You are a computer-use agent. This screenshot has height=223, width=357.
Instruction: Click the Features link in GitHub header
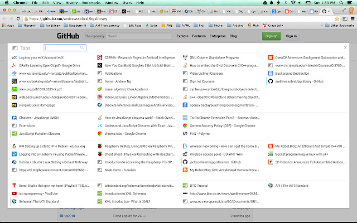199,36
